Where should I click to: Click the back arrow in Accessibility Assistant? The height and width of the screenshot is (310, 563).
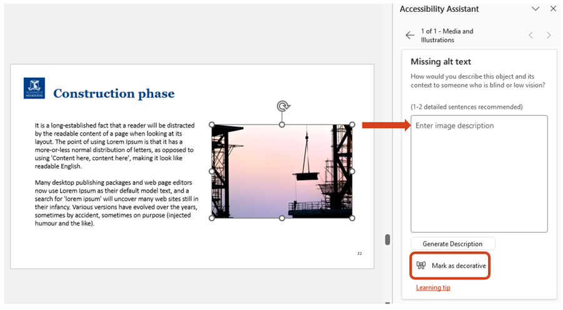pos(410,35)
